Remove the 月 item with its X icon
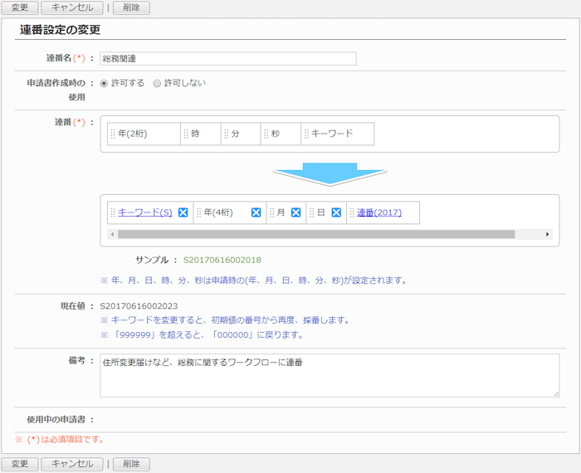 [x=295, y=212]
